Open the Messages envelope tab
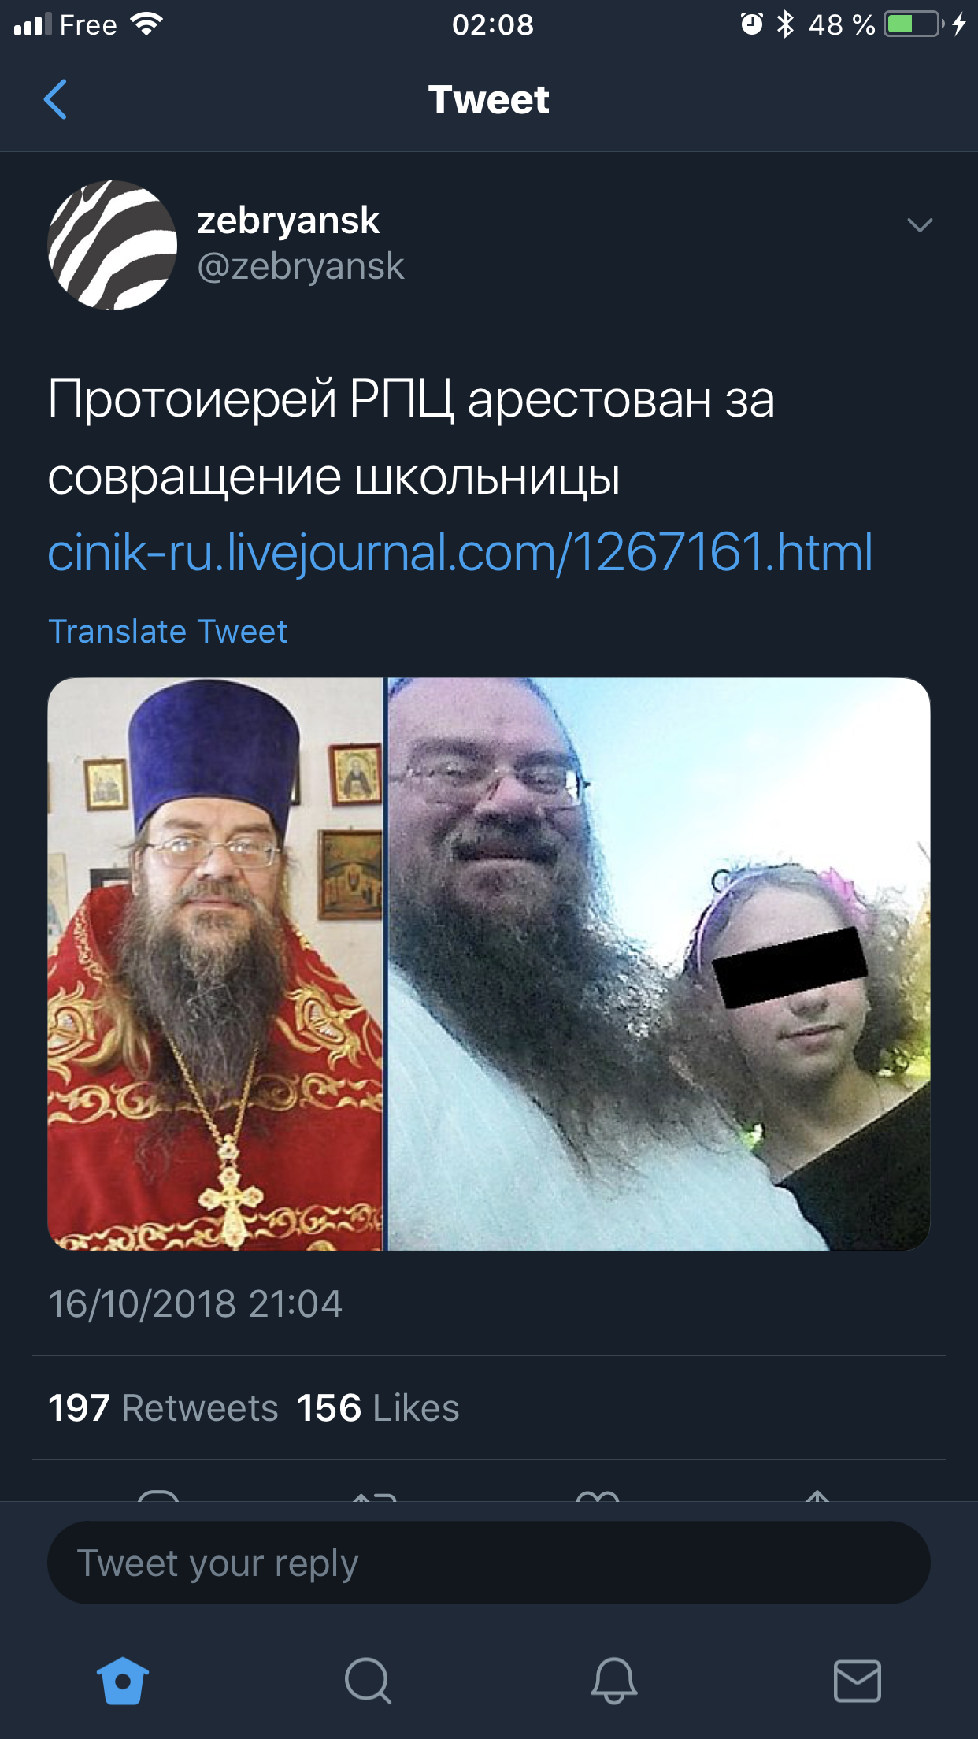The width and height of the screenshot is (978, 1739). pos(857,1681)
